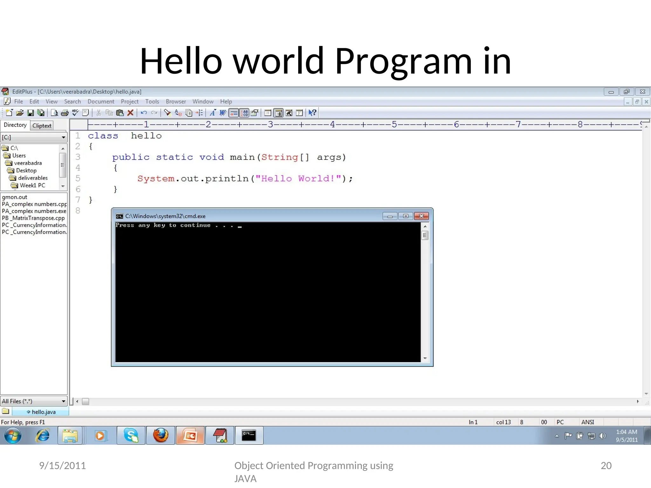Click the cmd window vertical scrollbar thumb
651x488 pixels.
click(425, 235)
